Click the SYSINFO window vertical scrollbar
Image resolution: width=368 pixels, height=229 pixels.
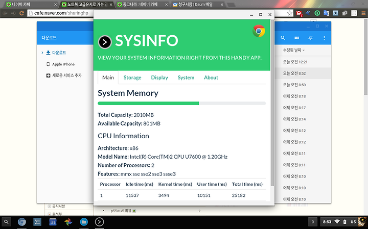tap(272, 103)
